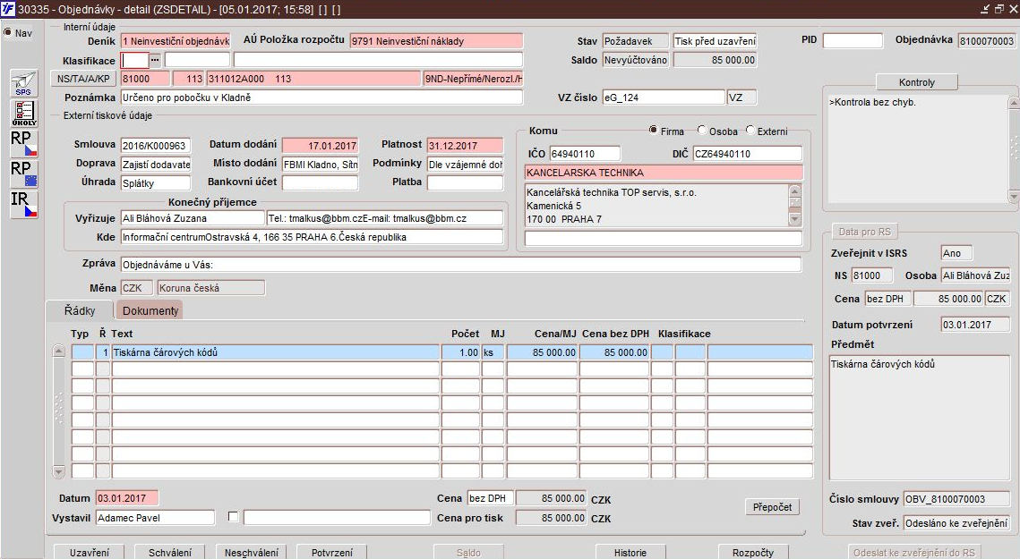Click the Místo dodání field

click(x=320, y=165)
